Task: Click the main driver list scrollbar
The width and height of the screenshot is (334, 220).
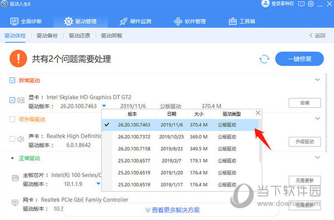Action: click(326, 113)
